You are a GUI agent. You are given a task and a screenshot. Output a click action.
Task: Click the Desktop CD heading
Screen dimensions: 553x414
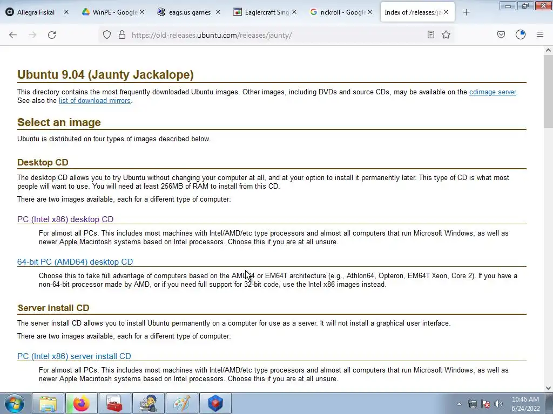click(x=43, y=162)
